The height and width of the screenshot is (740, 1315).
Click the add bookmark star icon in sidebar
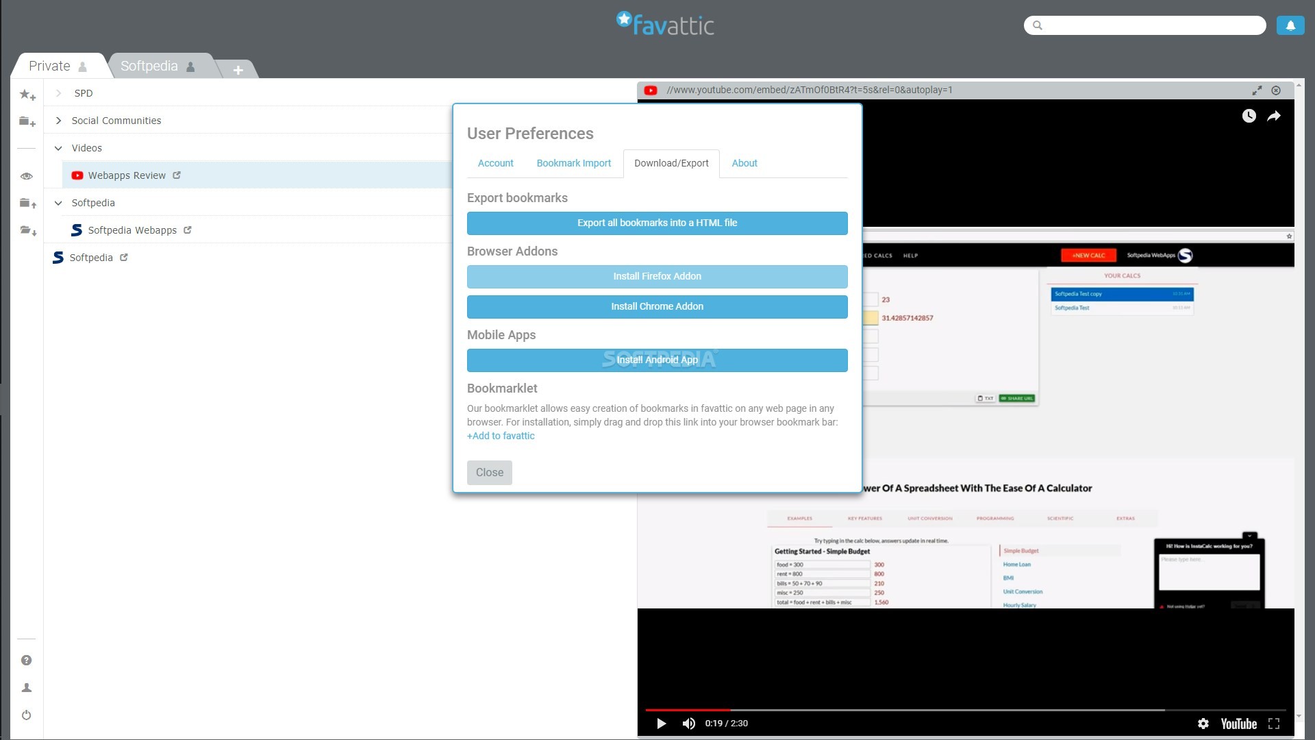[27, 95]
